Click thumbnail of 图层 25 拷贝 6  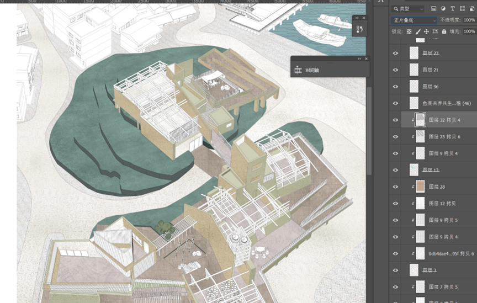coord(420,136)
